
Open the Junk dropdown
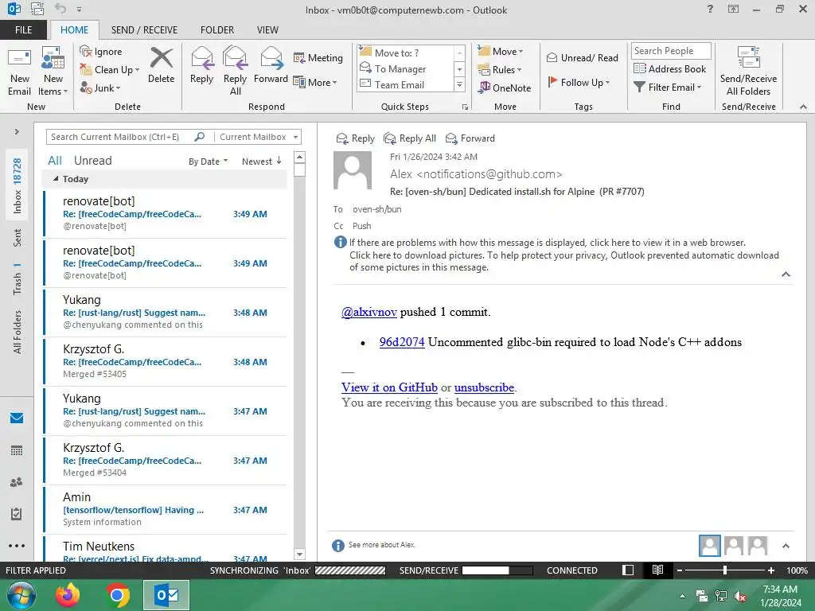[100, 88]
